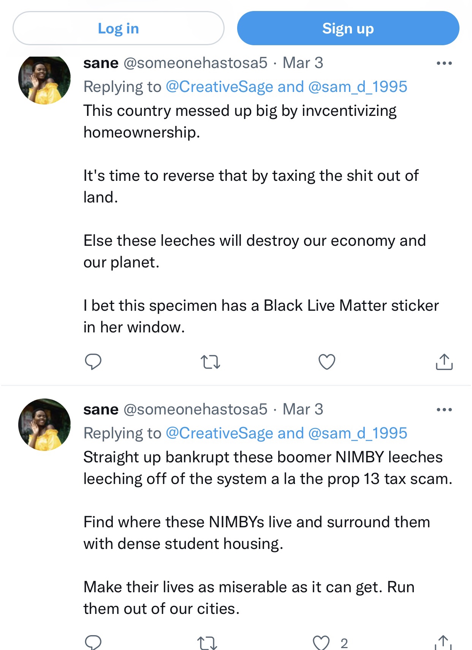Image resolution: width=472 pixels, height=650 pixels.
Task: Open @someonehastosa5 handle on first tweet
Action: click(195, 63)
